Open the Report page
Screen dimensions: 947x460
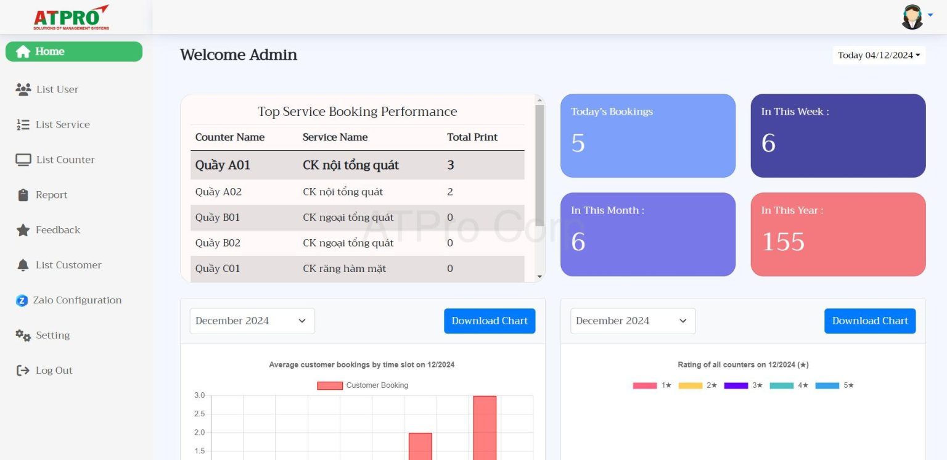coord(51,195)
